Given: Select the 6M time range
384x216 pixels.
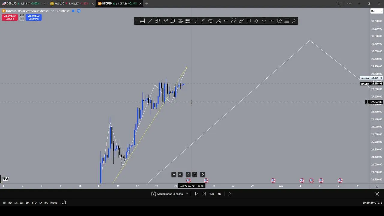Looking at the screenshot, I should tap(27, 203).
